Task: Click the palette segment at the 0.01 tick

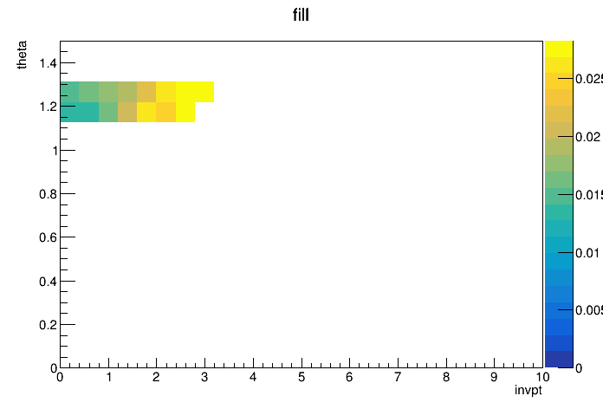Action: 559,244
